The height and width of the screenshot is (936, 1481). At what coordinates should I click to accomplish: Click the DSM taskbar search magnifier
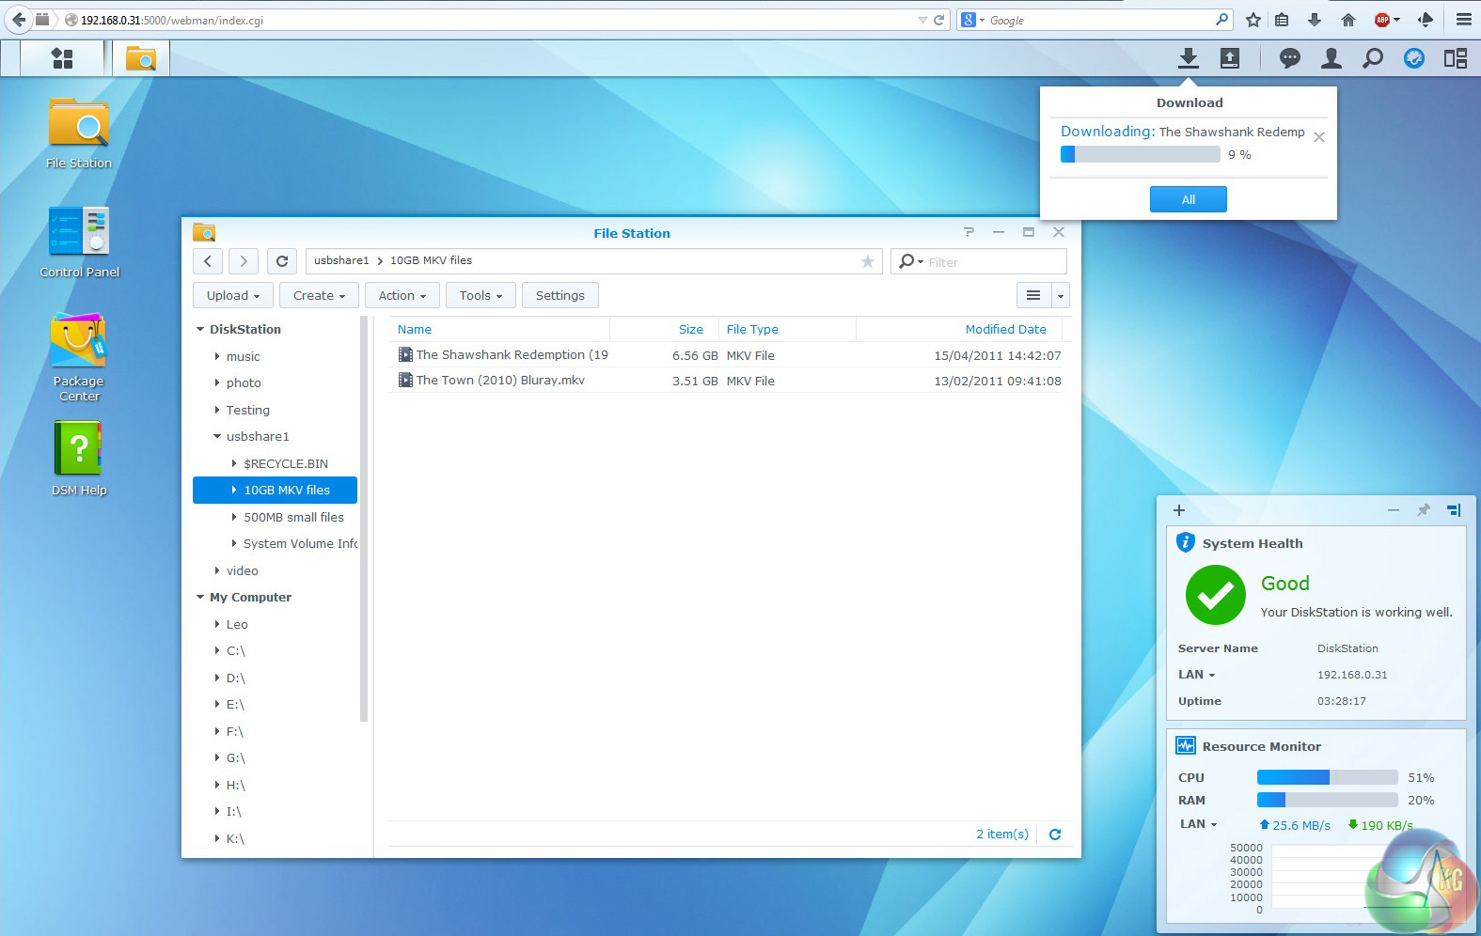(x=1372, y=58)
